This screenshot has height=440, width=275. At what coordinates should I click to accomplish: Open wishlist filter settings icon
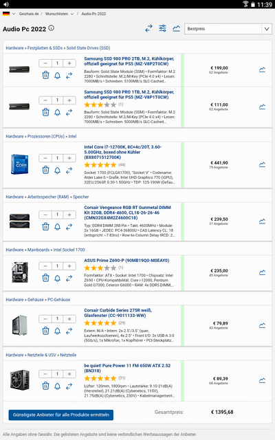pyautogui.click(x=162, y=28)
